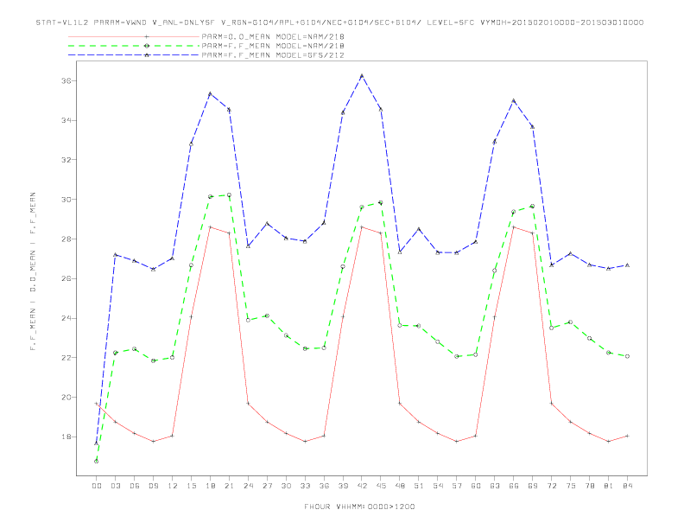The width and height of the screenshot is (684, 529).
Task: Click y-axis tick label 28
Action: [66, 239]
